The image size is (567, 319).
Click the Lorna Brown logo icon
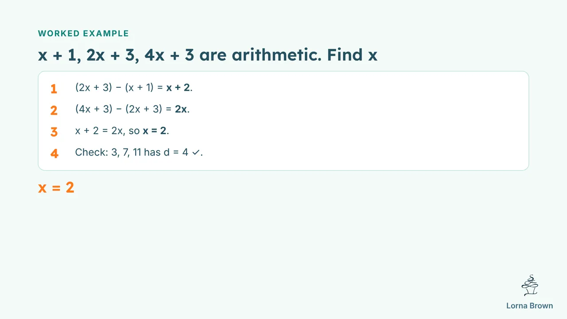pyautogui.click(x=530, y=286)
